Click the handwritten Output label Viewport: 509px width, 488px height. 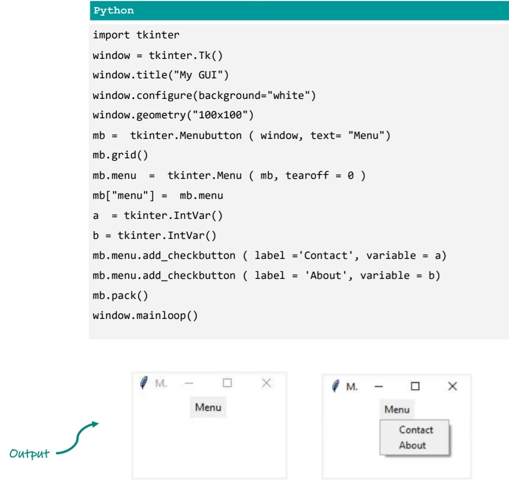29,453
